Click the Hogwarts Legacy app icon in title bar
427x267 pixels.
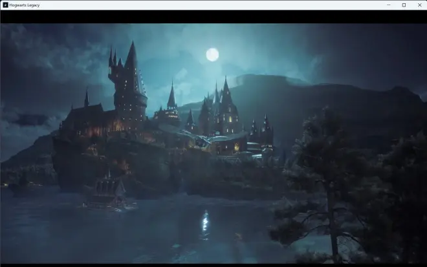point(5,5)
